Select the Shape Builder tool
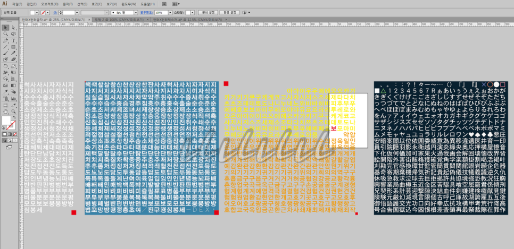Viewport: 514px width, 249px height. point(5,79)
